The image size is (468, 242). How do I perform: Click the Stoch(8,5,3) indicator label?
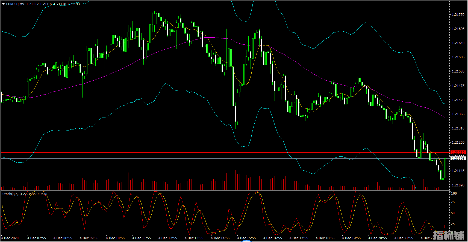click(12, 194)
